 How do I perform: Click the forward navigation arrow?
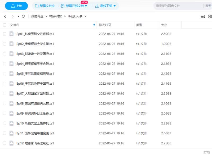pos(12,16)
